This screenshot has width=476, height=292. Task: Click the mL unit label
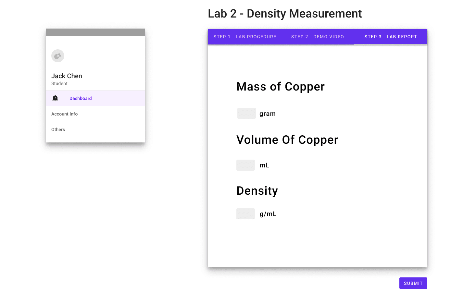[264, 165]
